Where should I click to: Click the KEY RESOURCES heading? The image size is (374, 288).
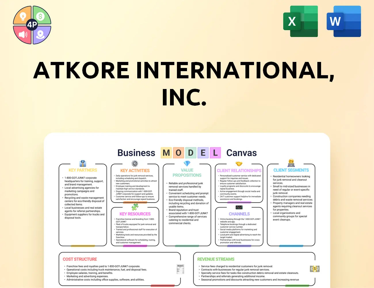pyautogui.click(x=135, y=214)
